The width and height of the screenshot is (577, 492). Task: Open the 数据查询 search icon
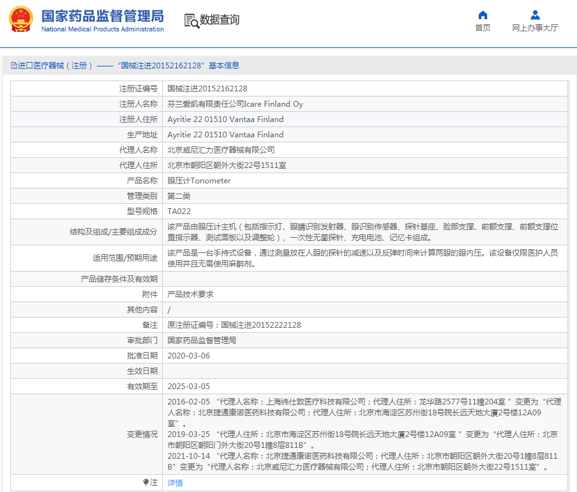(191, 21)
